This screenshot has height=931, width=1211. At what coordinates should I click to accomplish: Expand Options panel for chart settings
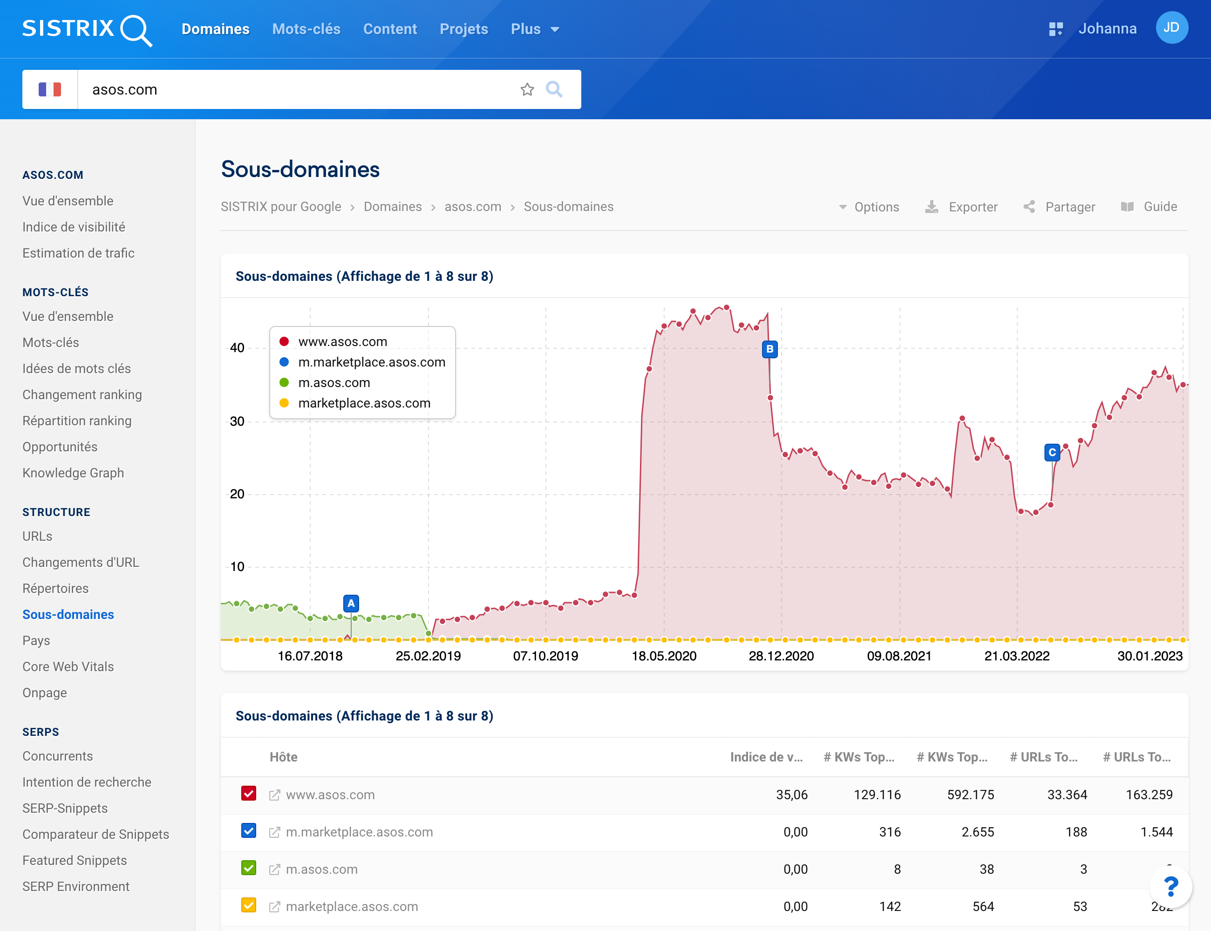[x=869, y=206]
